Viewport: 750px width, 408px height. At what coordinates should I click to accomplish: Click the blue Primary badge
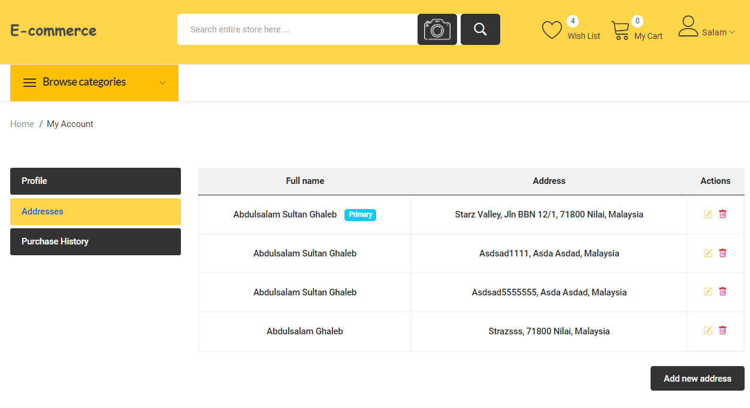point(360,214)
